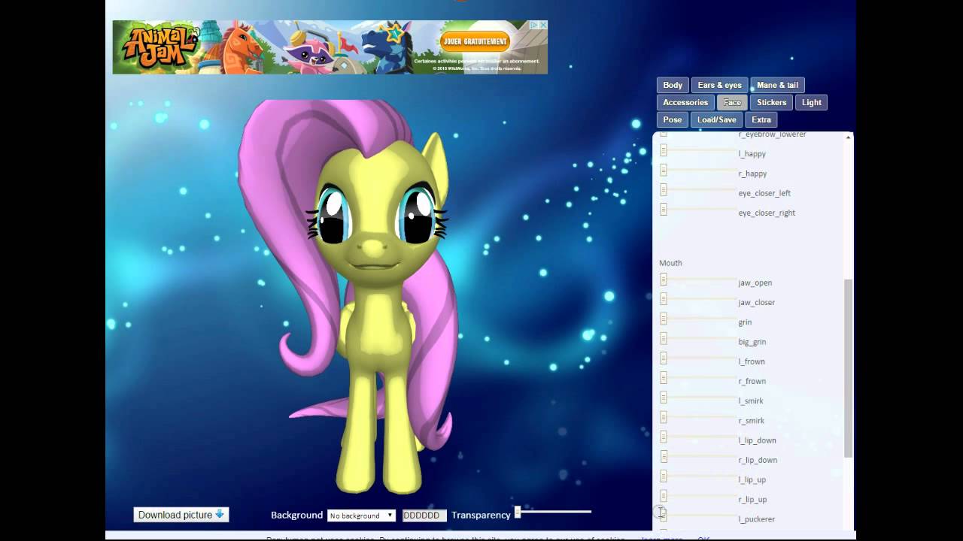Click the AdChoices icon on banner
The image size is (963, 541).
pos(534,25)
